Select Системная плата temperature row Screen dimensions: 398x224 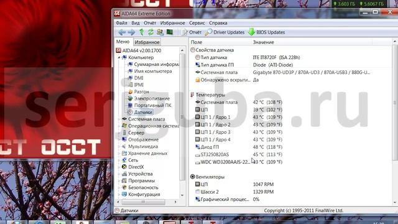(x=290, y=102)
